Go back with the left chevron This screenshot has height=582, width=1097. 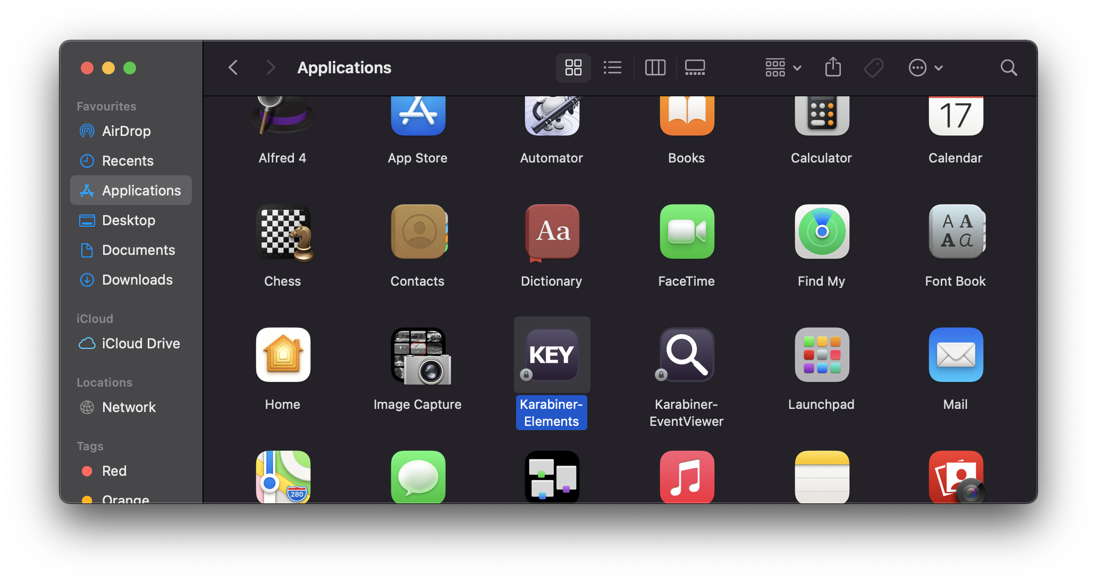click(x=233, y=67)
